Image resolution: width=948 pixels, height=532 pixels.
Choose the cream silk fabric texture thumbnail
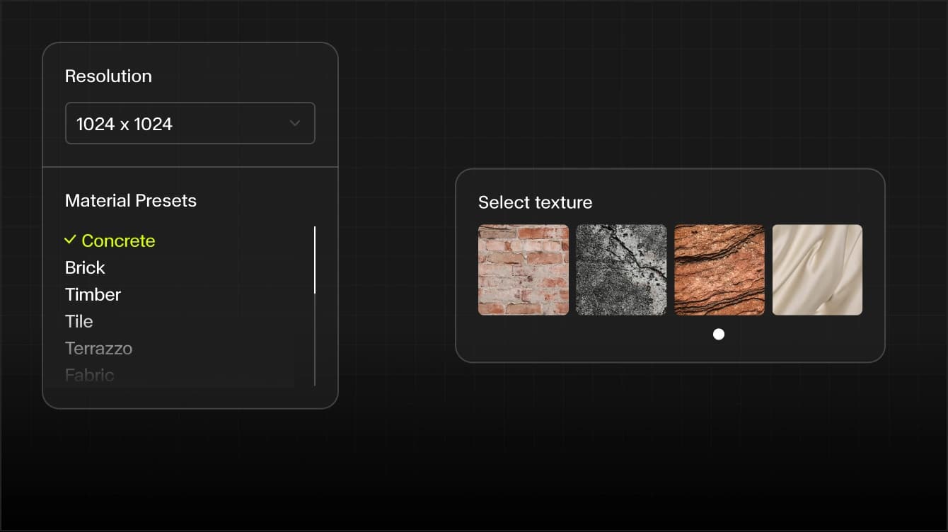pos(817,270)
